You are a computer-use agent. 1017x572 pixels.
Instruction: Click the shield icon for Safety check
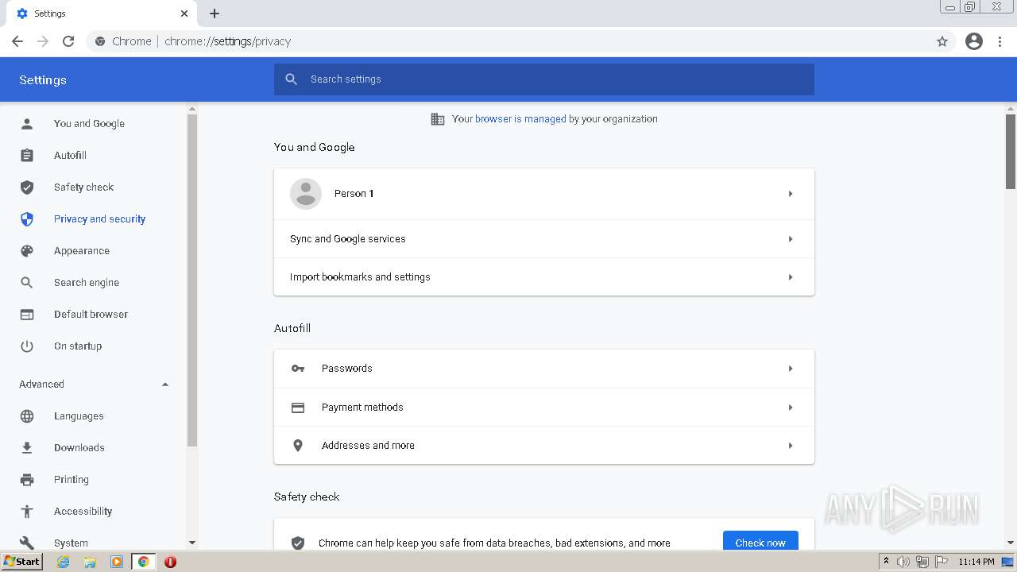pyautogui.click(x=27, y=187)
